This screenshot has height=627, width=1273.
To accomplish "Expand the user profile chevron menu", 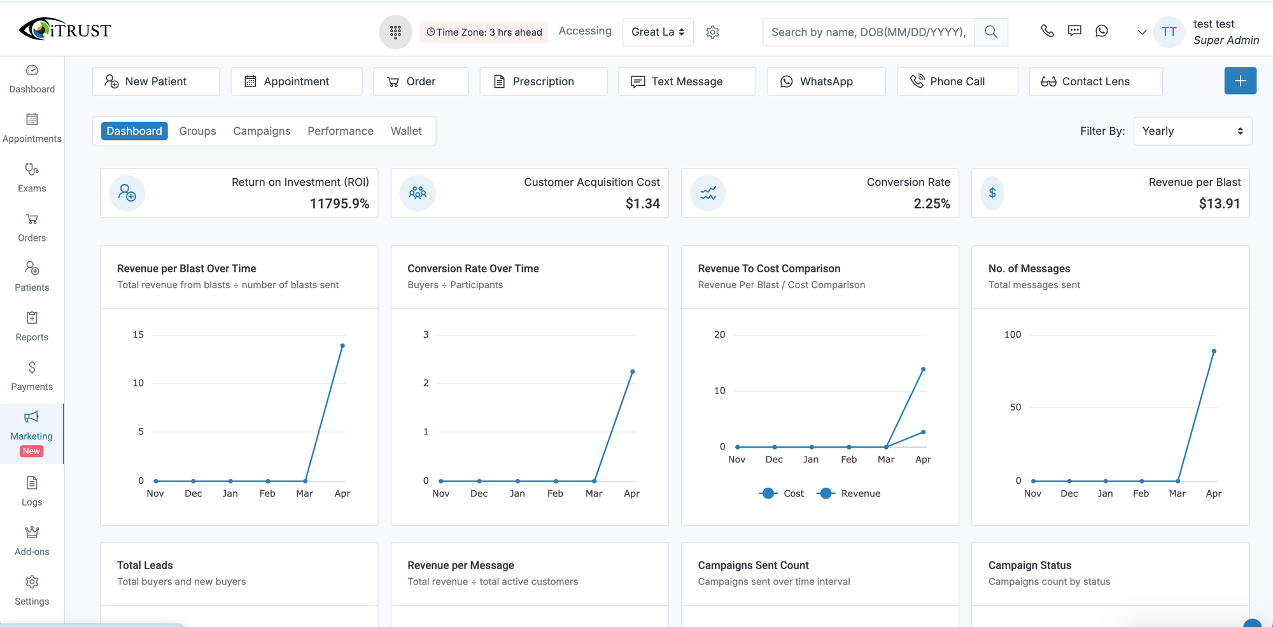I will point(1142,32).
